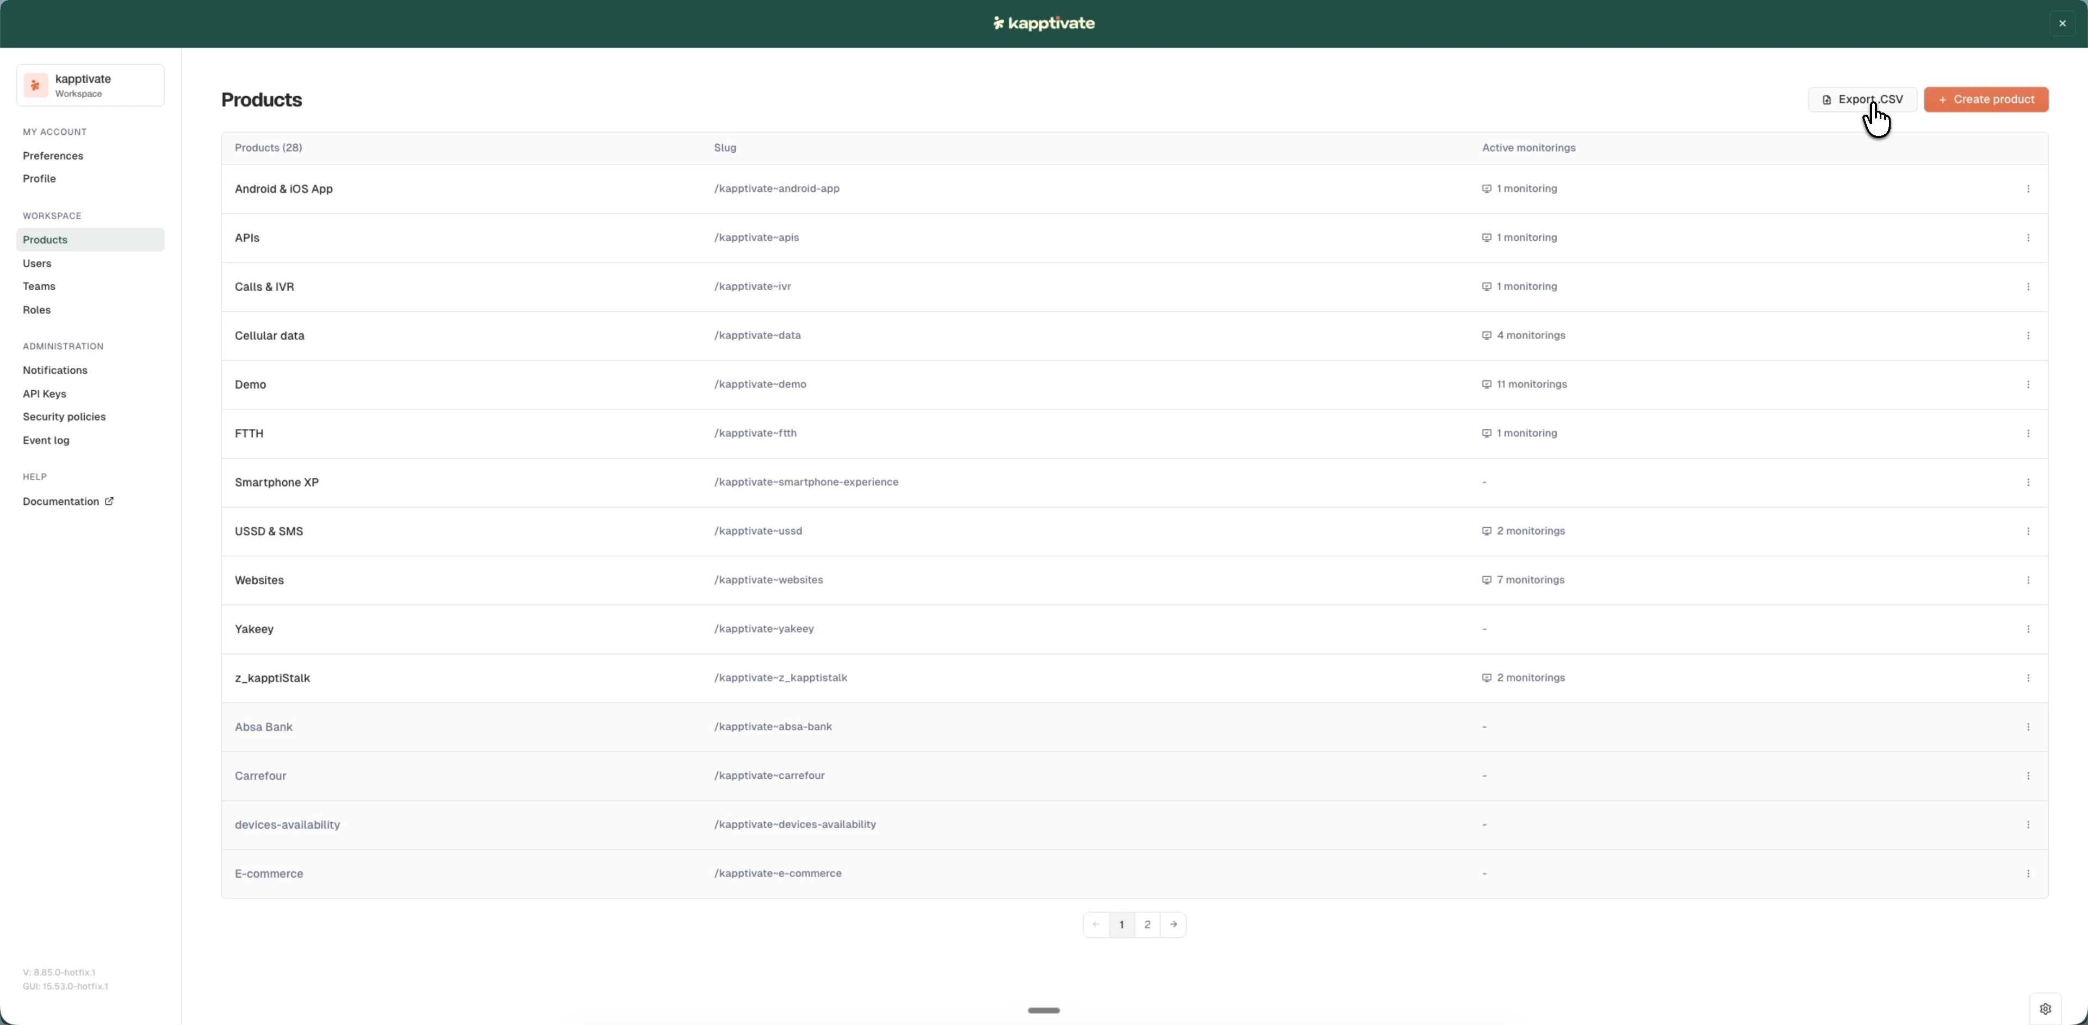
Task: Open Profile page
Action: [x=39, y=178]
